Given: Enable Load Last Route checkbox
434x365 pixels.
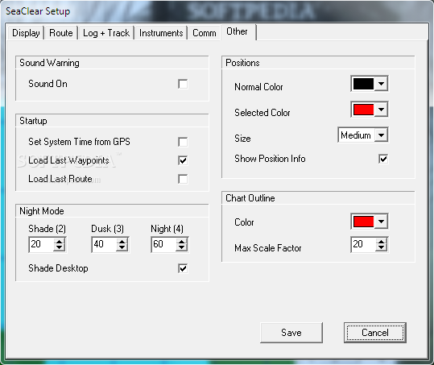Looking at the screenshot, I should point(183,179).
